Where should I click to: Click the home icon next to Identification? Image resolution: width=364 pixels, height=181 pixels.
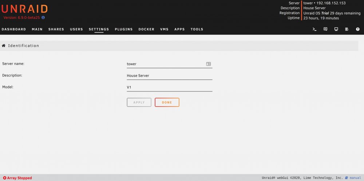click(4, 46)
